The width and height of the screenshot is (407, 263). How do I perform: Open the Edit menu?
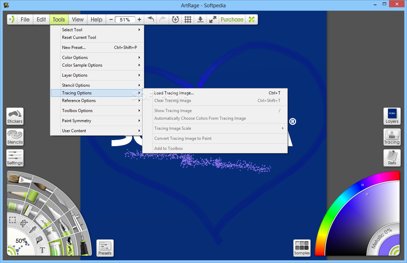pyautogui.click(x=41, y=19)
